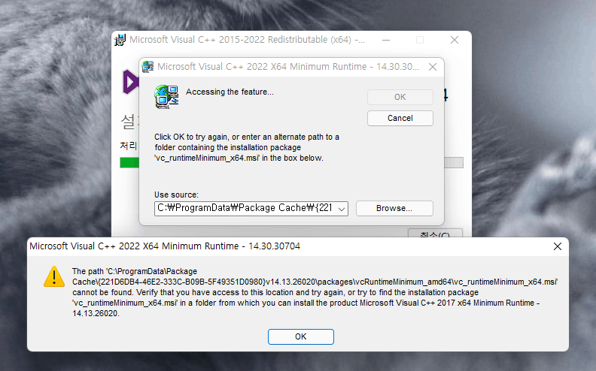This screenshot has width=596, height=371.
Task: Expand the Use source dropdown arrow
Action: coord(342,209)
